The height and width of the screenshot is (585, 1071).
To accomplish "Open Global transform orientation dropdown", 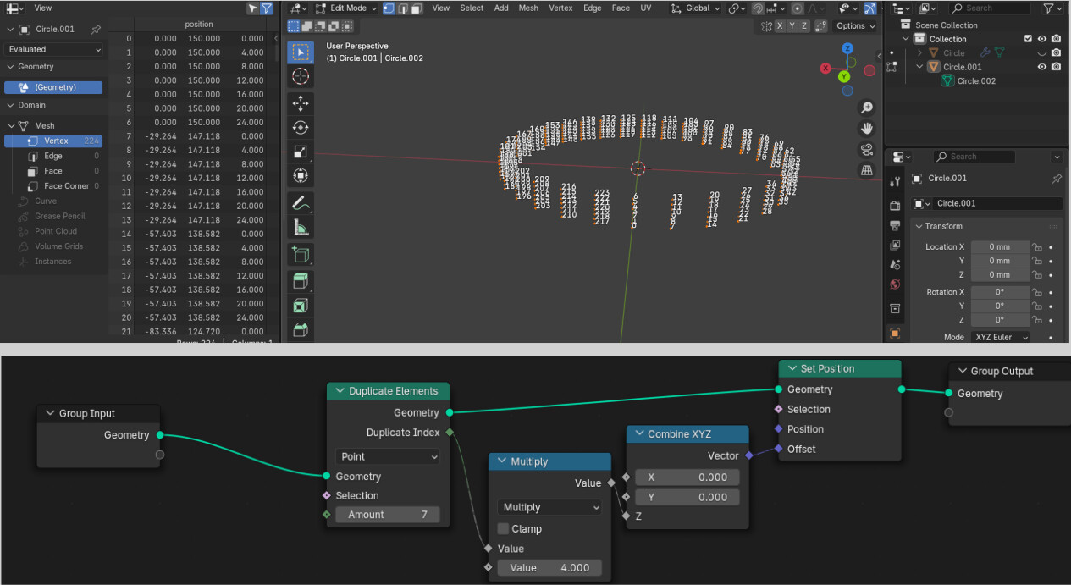I will point(695,8).
